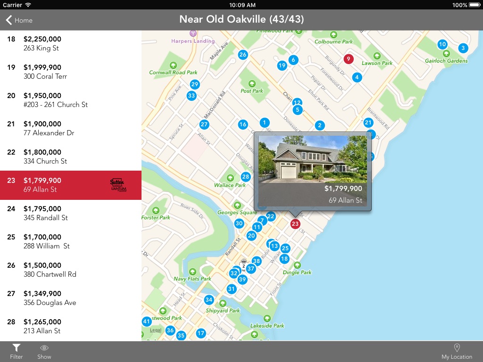Select listing 25 at 288 William St

tap(71, 242)
